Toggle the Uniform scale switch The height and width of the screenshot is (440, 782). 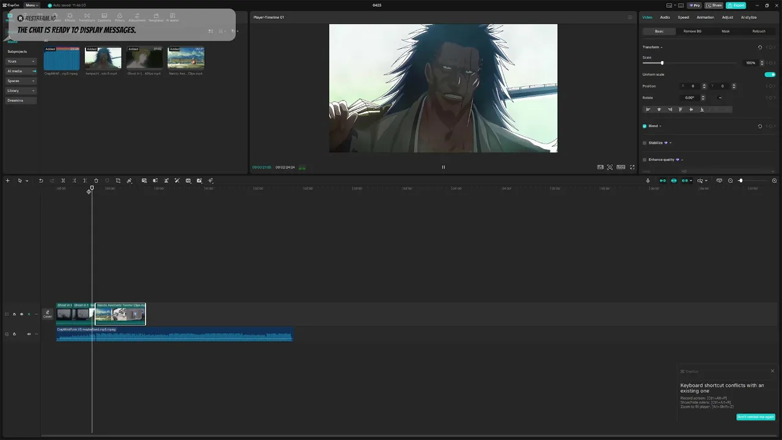pos(770,75)
